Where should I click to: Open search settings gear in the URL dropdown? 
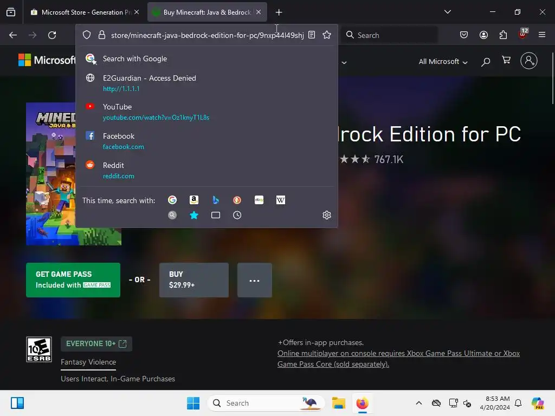327,215
